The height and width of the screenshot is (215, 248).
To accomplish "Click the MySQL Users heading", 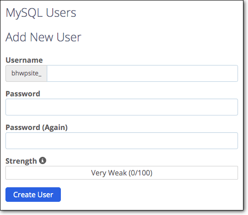I will click(41, 13).
